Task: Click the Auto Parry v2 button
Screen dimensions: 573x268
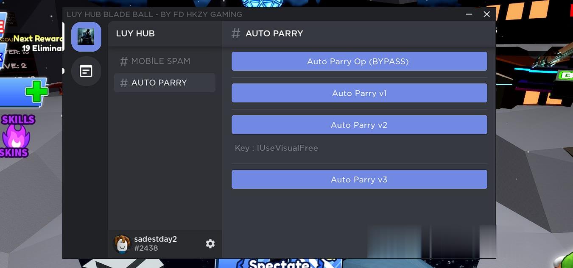Action: (x=359, y=125)
